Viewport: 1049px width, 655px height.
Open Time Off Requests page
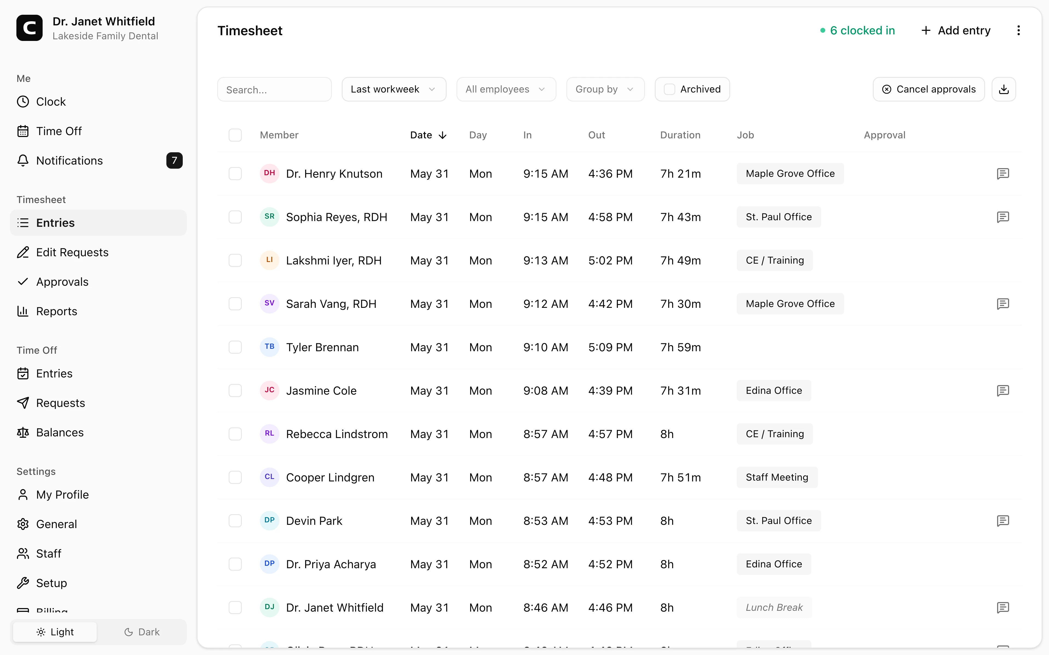coord(98,403)
